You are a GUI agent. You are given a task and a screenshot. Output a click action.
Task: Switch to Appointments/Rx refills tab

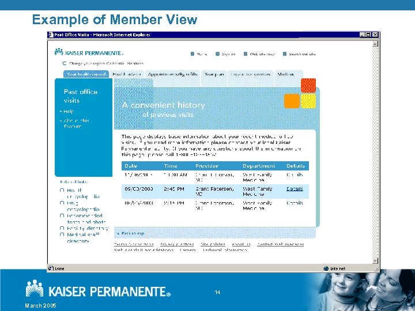coord(172,74)
